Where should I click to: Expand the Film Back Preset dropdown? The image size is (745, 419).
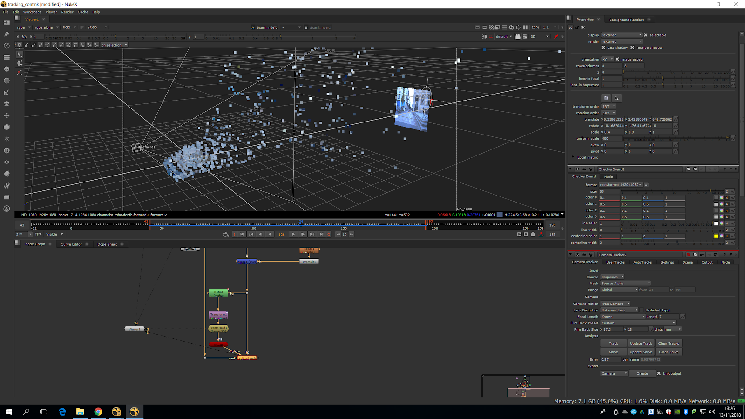tap(638, 323)
